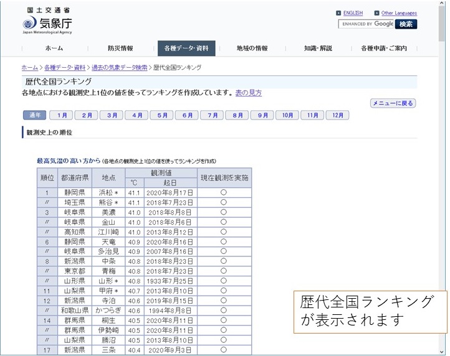Click the arrow icon beside Other Languages
Viewport: 450px width, 356px height.
[376, 13]
